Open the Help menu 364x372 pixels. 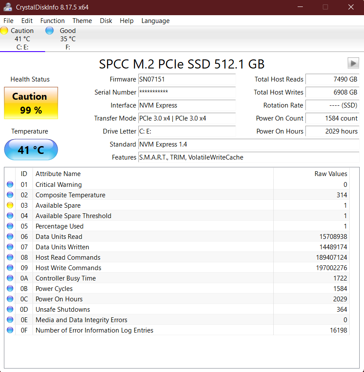click(x=127, y=21)
